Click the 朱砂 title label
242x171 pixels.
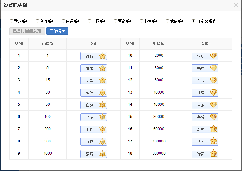click(201, 56)
